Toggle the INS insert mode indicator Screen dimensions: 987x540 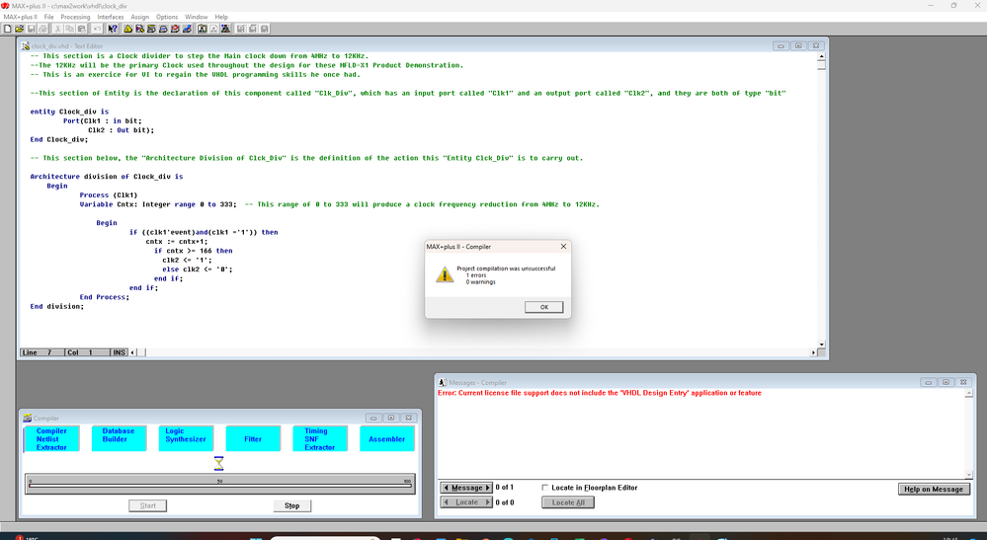(x=119, y=352)
